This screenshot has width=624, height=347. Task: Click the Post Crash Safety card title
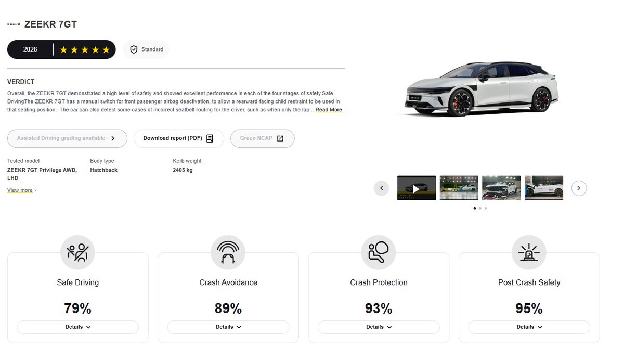529,282
